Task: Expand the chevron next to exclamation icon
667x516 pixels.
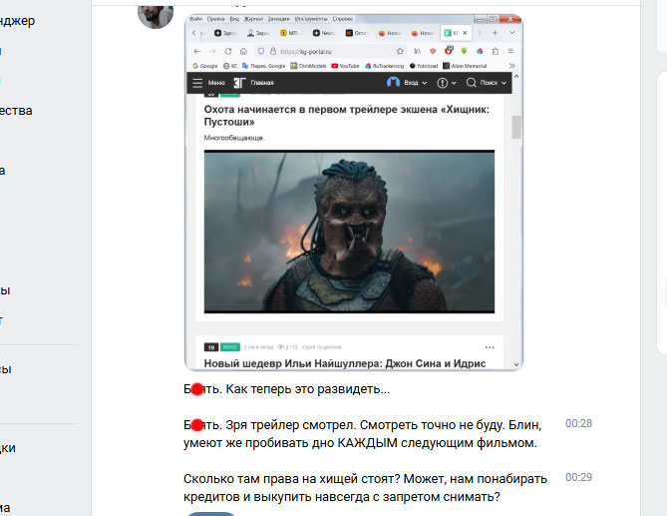Action: point(454,83)
